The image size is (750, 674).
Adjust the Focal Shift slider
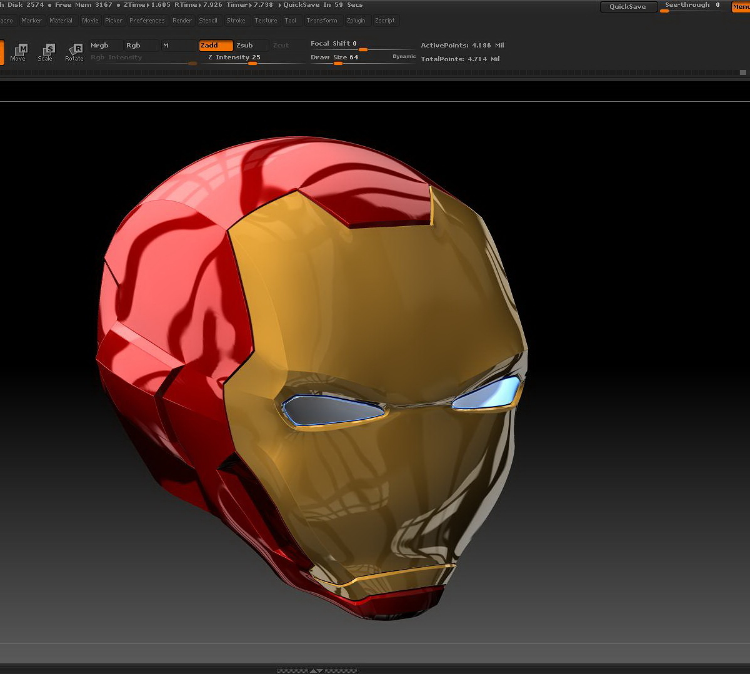[362, 46]
